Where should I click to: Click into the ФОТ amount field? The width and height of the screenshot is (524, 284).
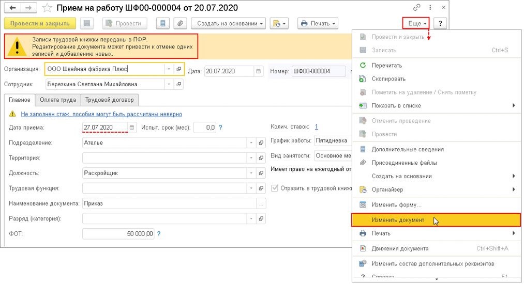pyautogui.click(x=118, y=234)
